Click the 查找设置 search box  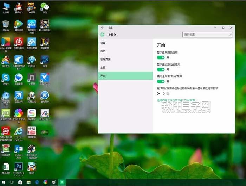[x=208, y=35]
